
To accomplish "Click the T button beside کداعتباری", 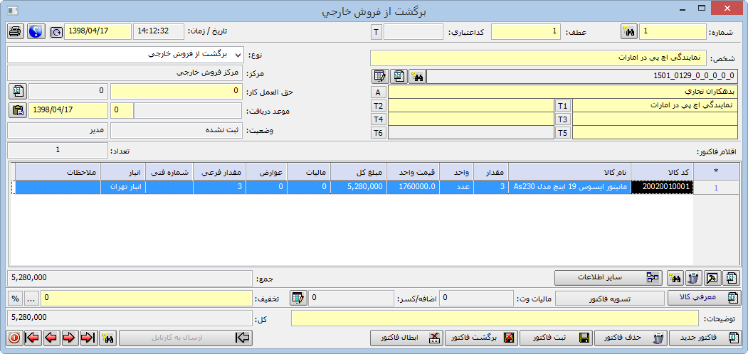I will click(x=376, y=32).
